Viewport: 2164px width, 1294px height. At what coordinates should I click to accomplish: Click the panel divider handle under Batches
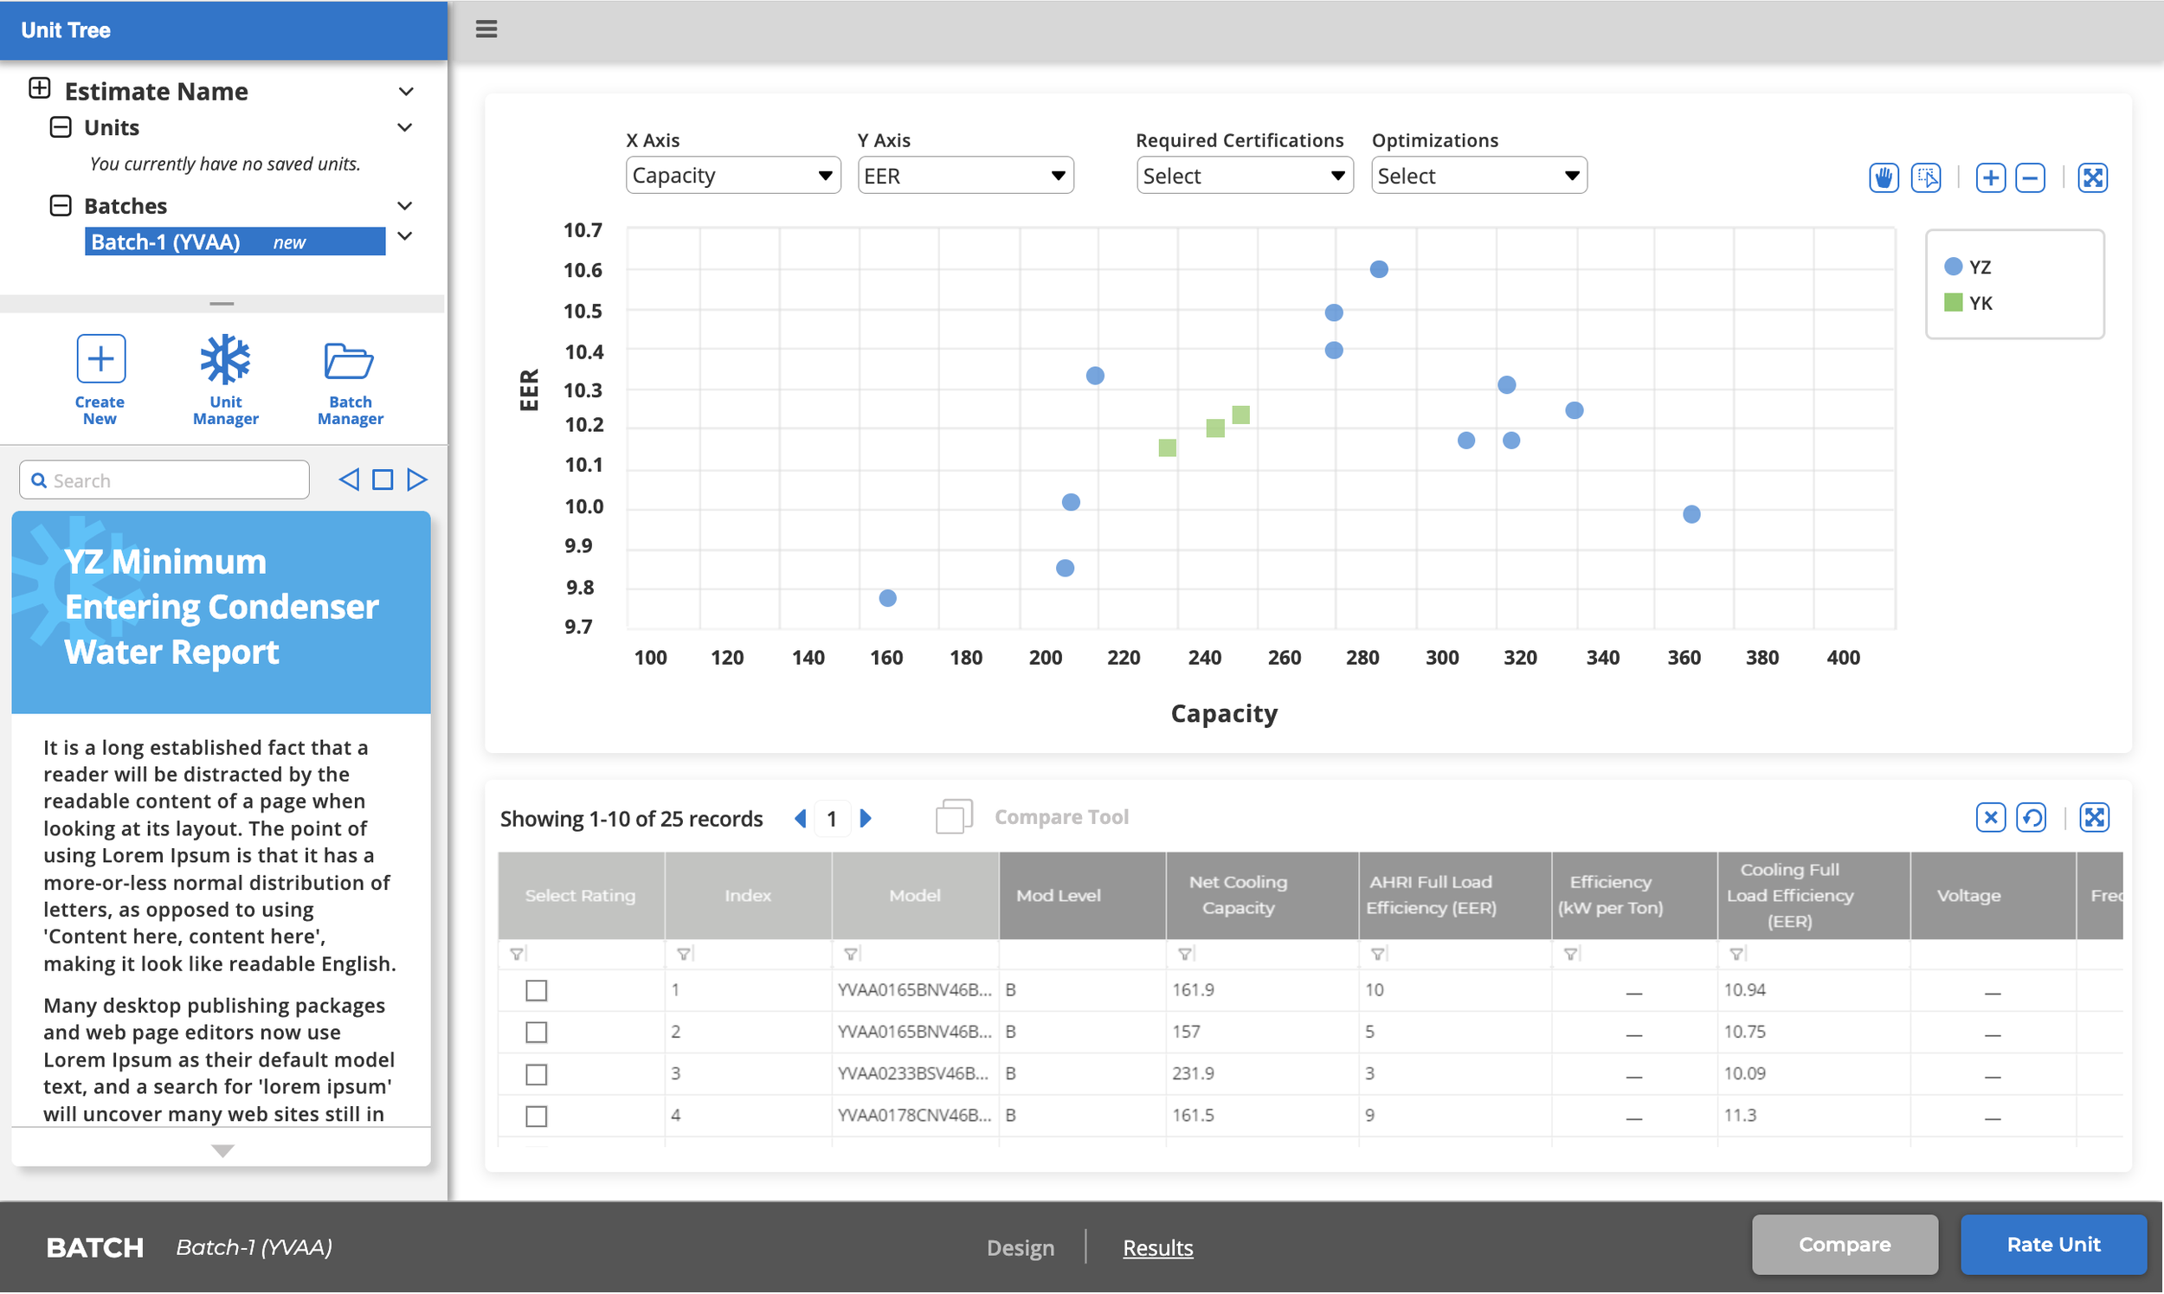pos(222,305)
